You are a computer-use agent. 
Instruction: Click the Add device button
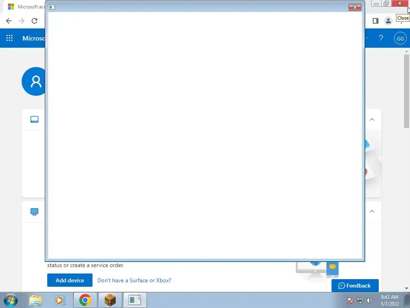[x=70, y=280]
